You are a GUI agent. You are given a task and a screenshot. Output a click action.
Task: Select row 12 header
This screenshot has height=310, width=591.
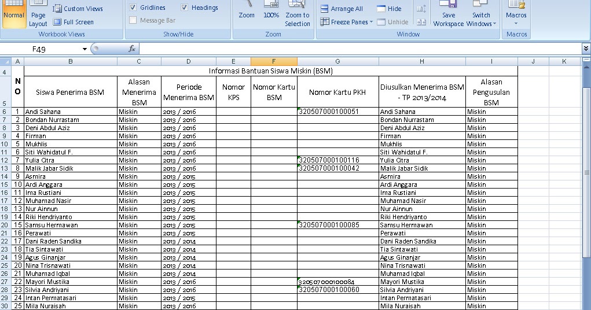(x=5, y=160)
